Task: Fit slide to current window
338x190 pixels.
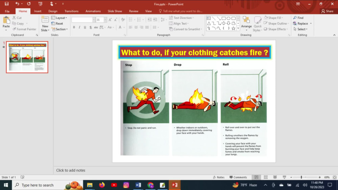Action: (335, 177)
